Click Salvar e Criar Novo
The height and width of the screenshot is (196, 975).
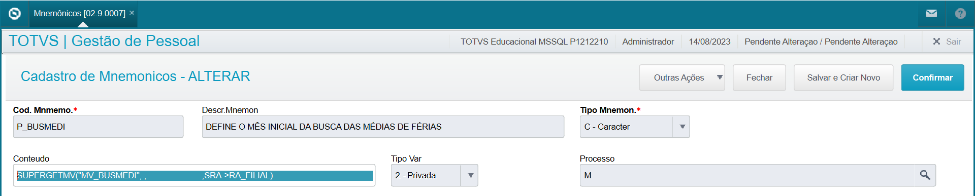(x=843, y=77)
